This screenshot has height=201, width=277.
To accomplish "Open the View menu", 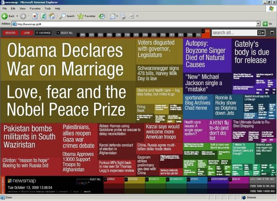I will pyautogui.click(x=23, y=8).
